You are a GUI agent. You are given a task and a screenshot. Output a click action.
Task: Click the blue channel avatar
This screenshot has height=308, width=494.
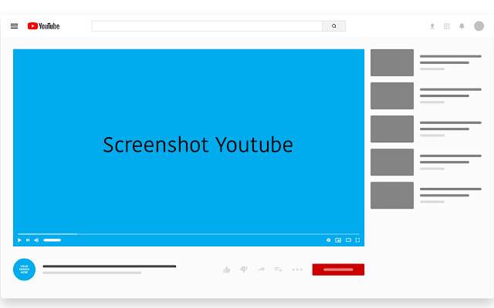click(x=24, y=269)
